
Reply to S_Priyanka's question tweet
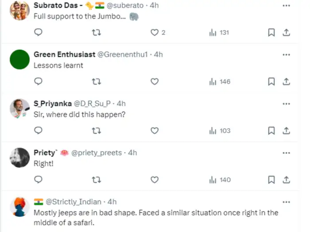point(39,130)
